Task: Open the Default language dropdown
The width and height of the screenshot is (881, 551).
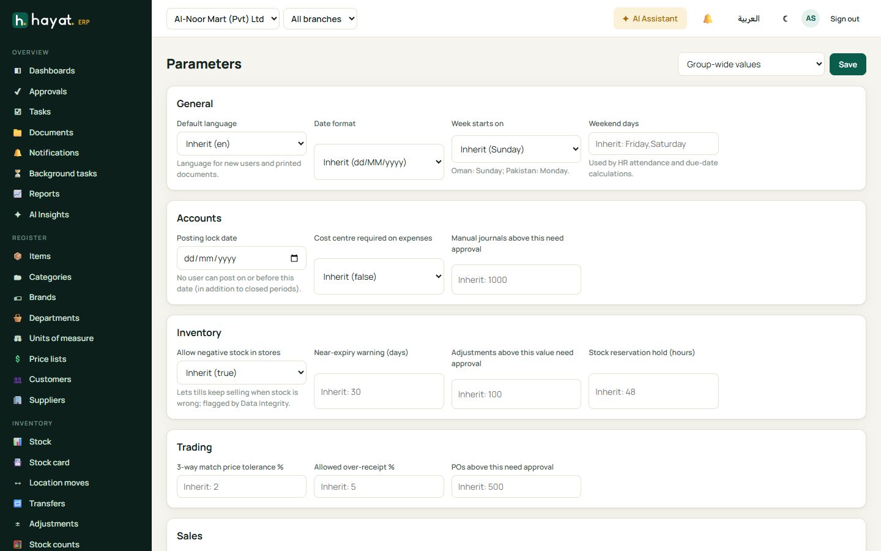Action: pos(242,144)
